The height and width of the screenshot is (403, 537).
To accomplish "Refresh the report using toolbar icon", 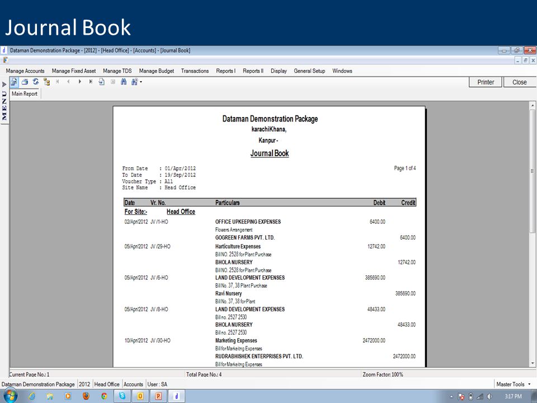I will coord(36,82).
